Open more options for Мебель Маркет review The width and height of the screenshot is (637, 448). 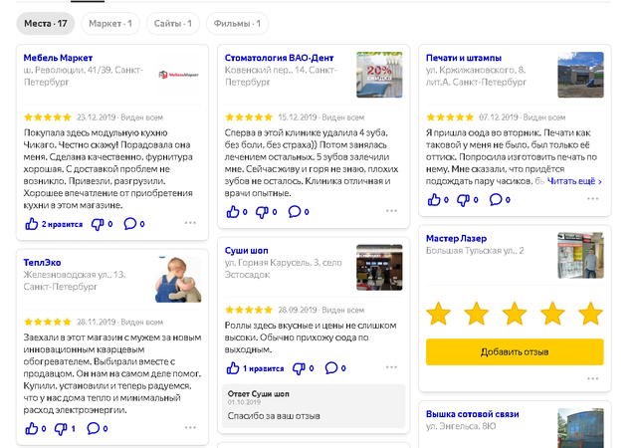(x=190, y=223)
